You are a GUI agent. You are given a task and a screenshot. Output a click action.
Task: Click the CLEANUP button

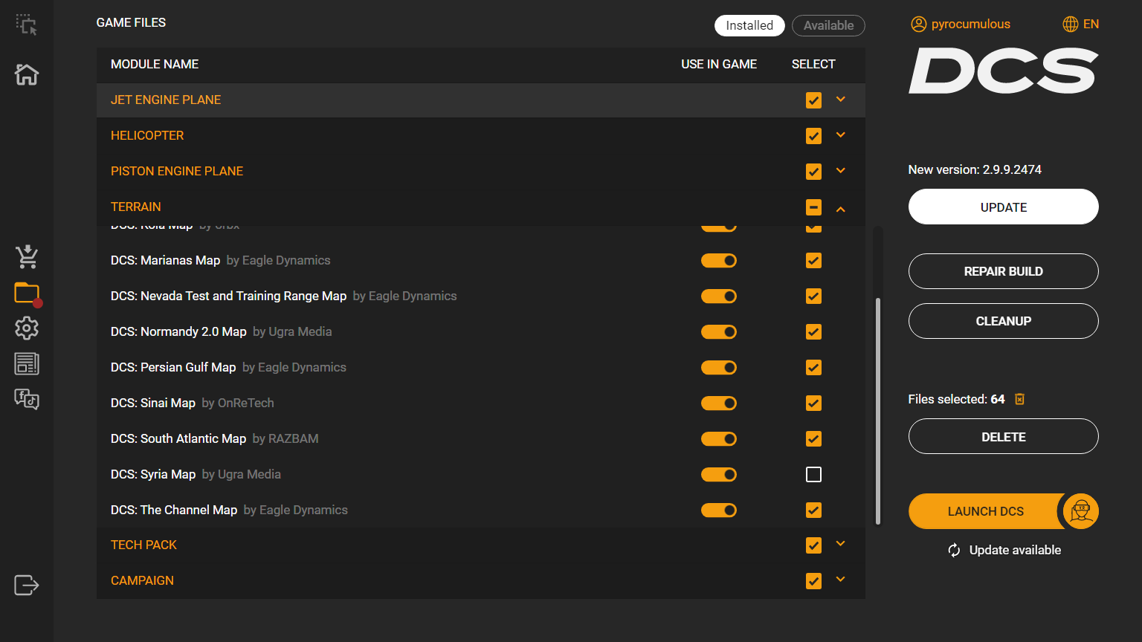[x=1004, y=321]
